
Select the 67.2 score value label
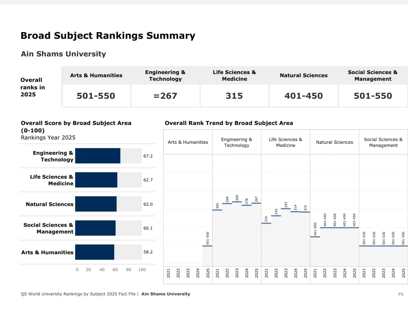point(148,156)
